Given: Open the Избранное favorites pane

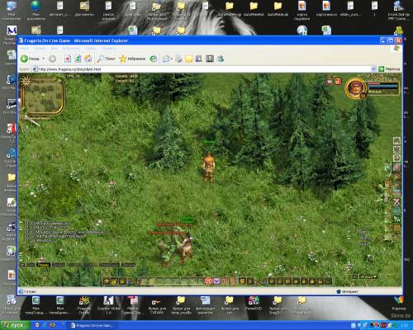Looking at the screenshot, I should 132,59.
